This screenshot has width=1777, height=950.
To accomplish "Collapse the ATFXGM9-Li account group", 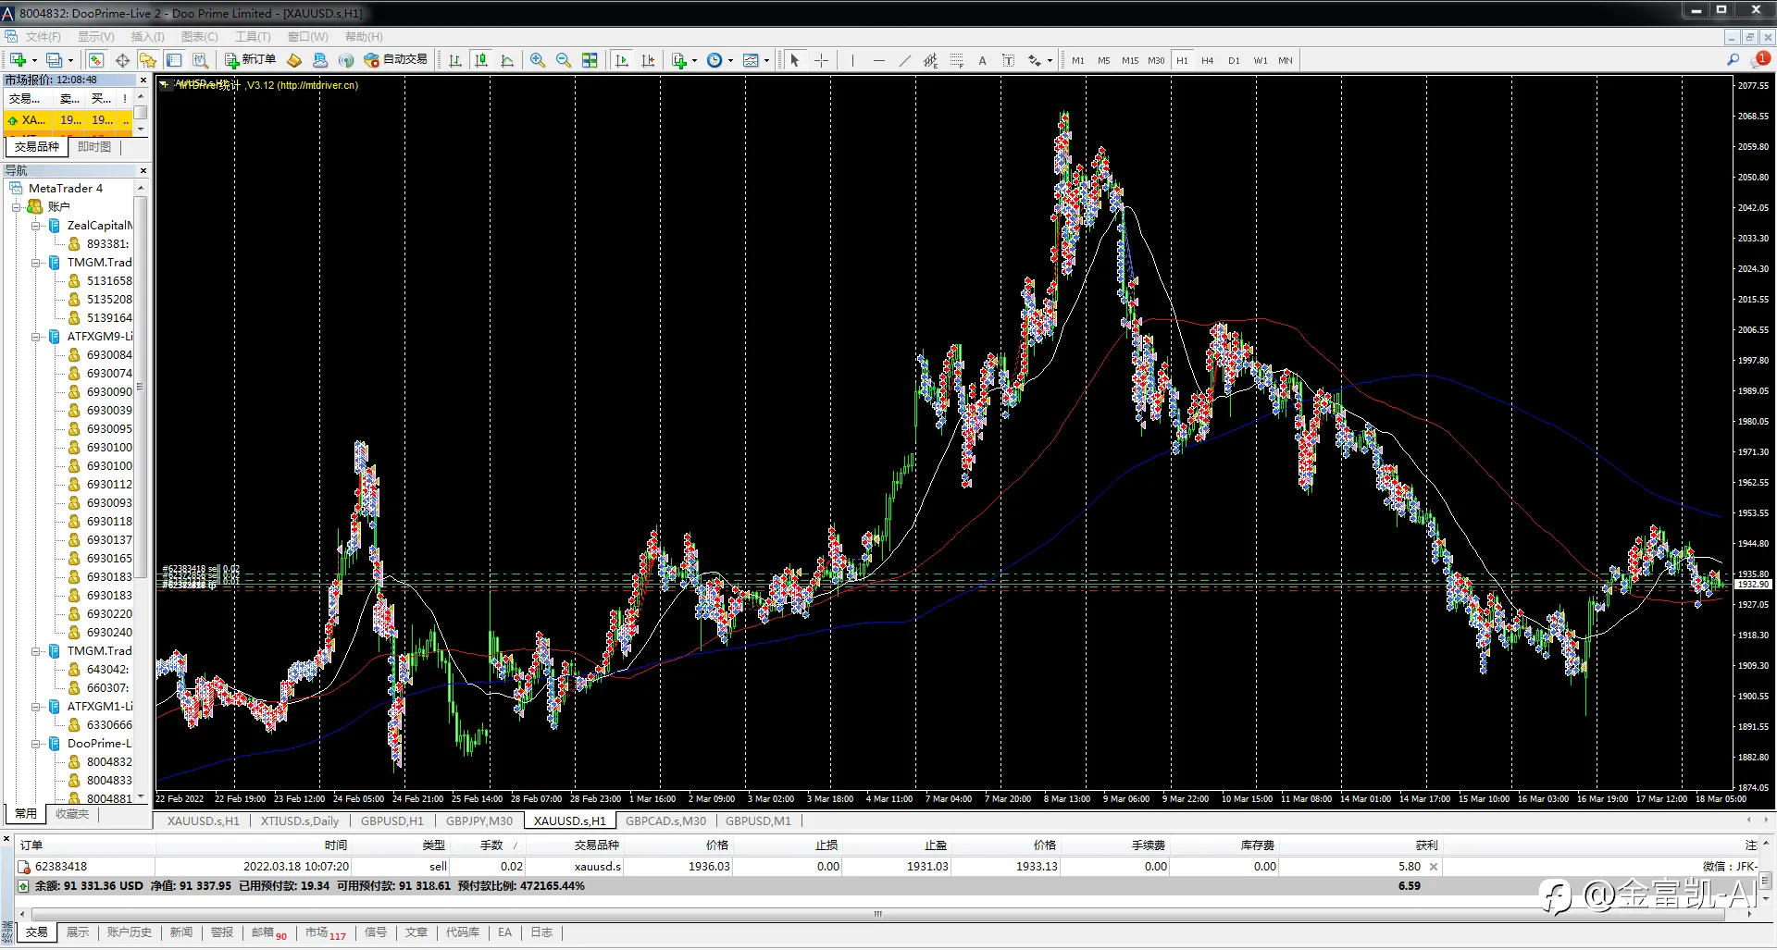I will [35, 336].
